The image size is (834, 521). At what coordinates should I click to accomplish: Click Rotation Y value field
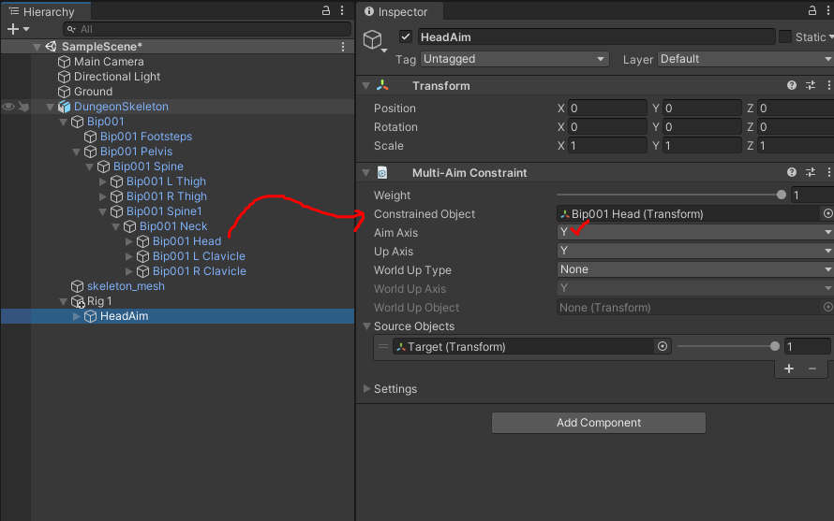[x=702, y=127]
